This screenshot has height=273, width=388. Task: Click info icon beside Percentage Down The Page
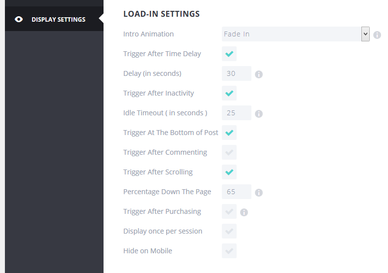259,193
